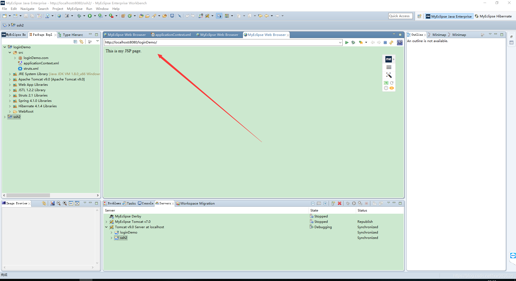Expand MyEclipse Tomcat v7.0 server node

[x=106, y=222]
